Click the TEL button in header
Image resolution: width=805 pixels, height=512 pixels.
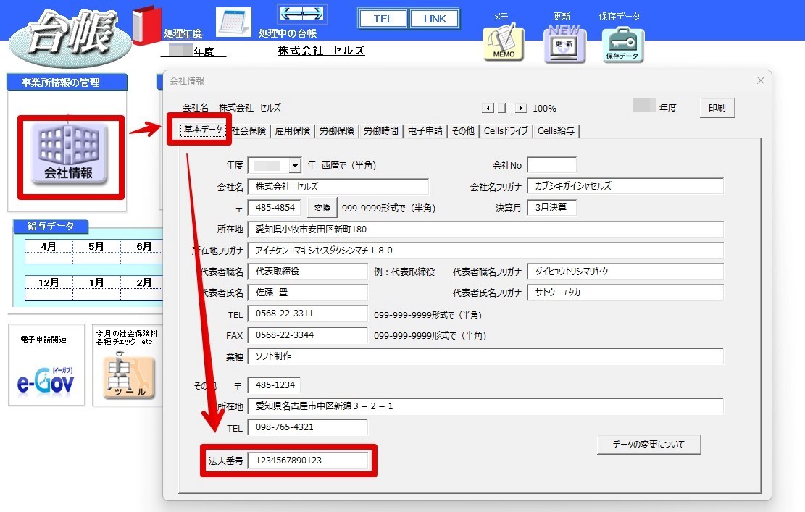click(x=383, y=19)
